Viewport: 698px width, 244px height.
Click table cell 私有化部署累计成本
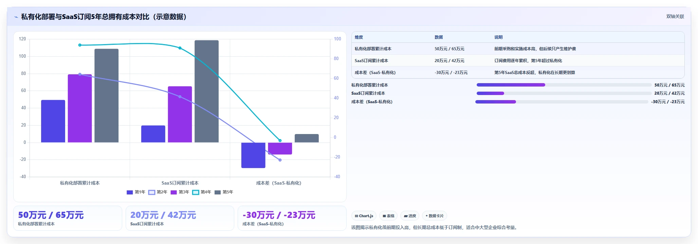coord(373,49)
